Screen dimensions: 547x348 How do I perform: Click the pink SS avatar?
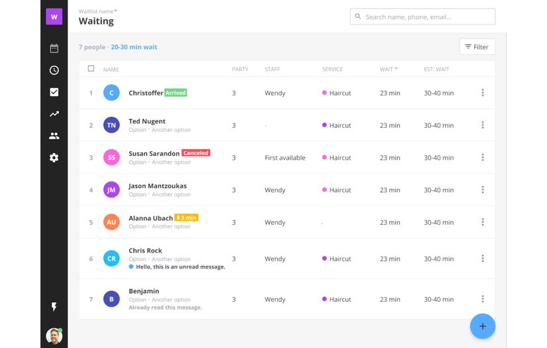click(x=111, y=158)
